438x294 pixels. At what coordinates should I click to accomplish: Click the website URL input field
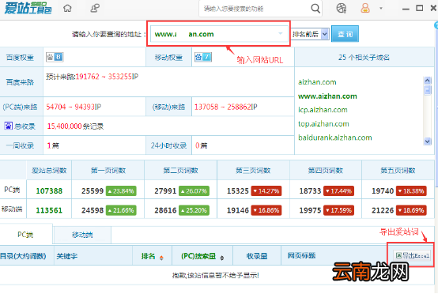tap(219, 34)
